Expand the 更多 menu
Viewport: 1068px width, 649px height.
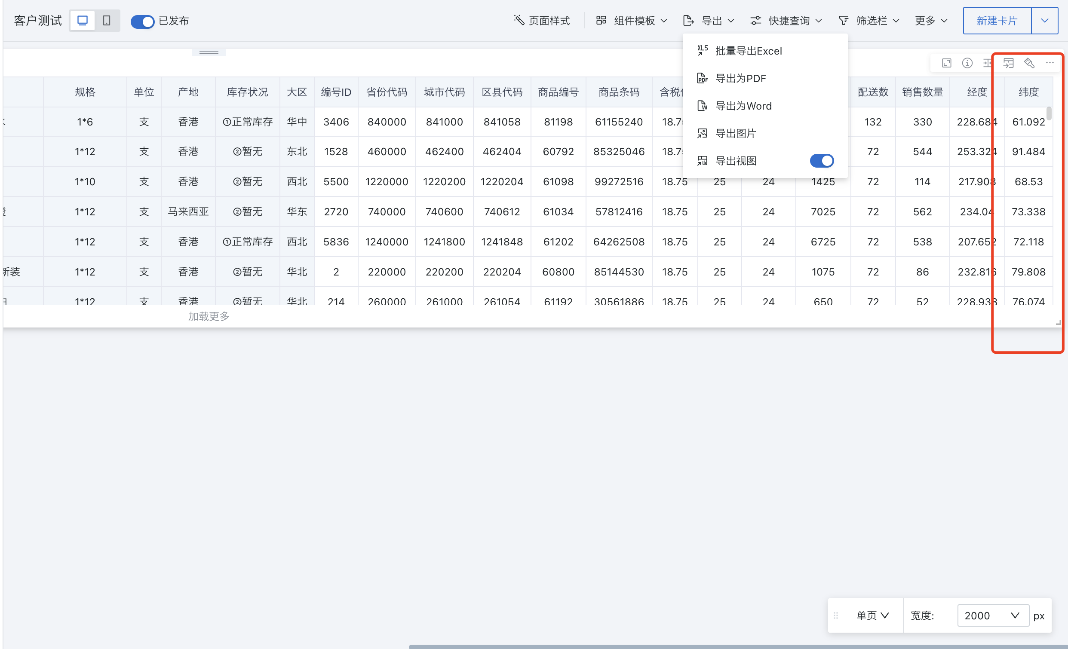(931, 20)
